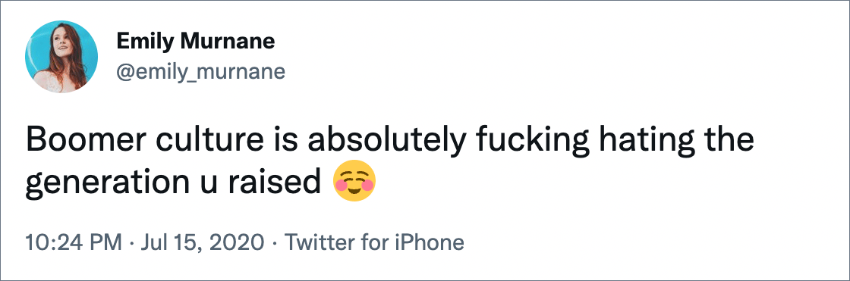Click the Emily Murnane display name
Screen dimensions: 850x281
click(196, 42)
